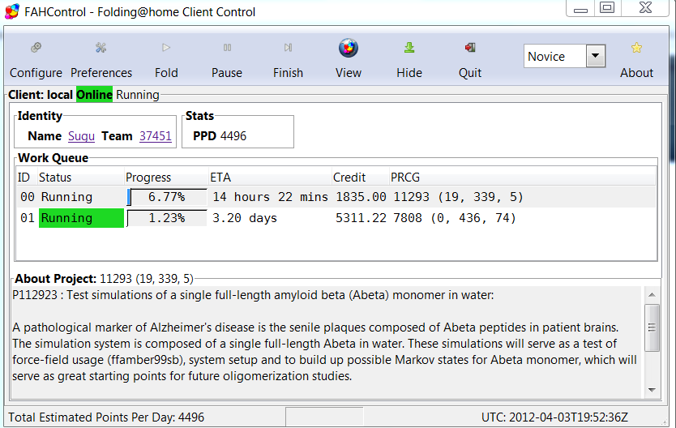Open the About star icon

pos(636,49)
